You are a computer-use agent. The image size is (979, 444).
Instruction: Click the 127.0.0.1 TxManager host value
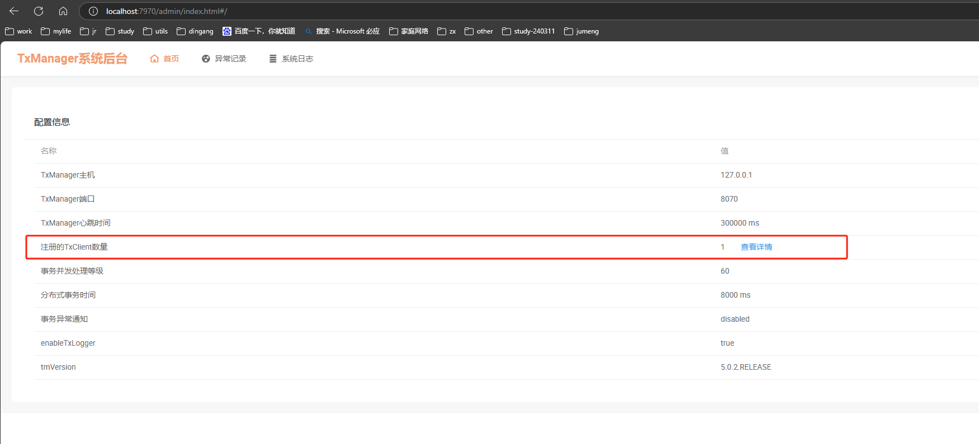tap(736, 175)
